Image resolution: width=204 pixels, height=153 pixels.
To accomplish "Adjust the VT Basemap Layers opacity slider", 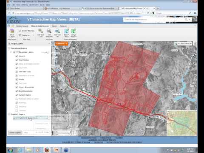I will coord(45,52).
